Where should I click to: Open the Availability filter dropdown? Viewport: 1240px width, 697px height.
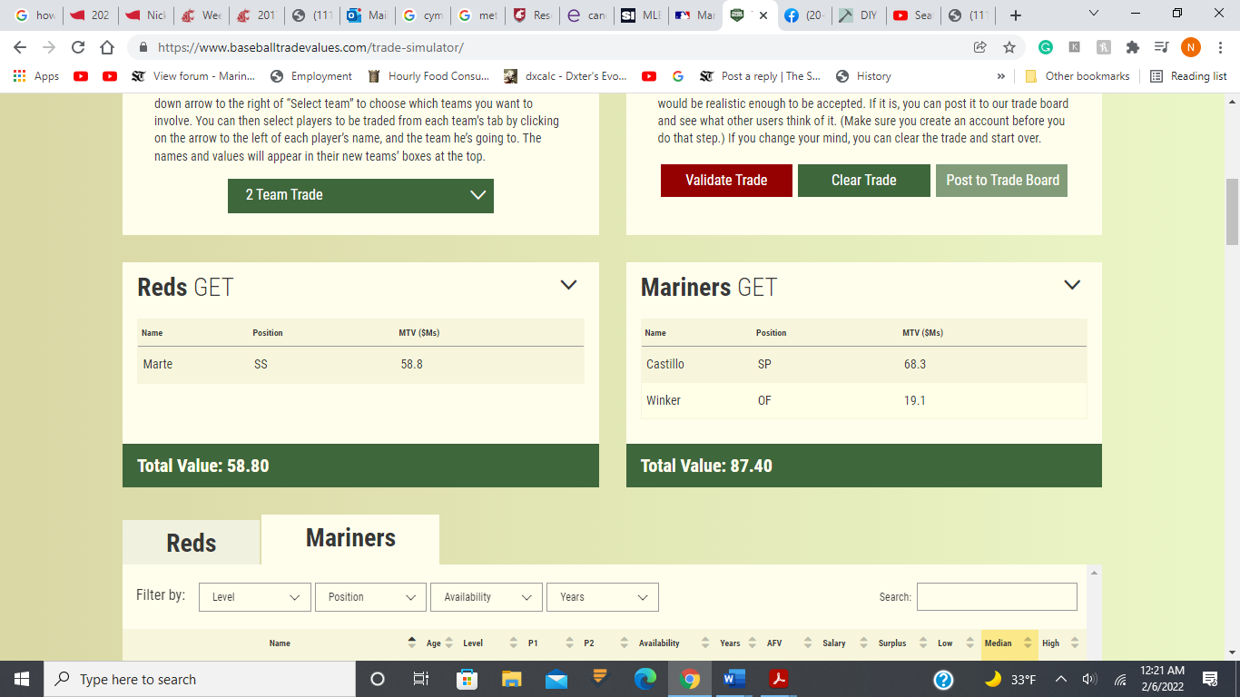pos(487,597)
